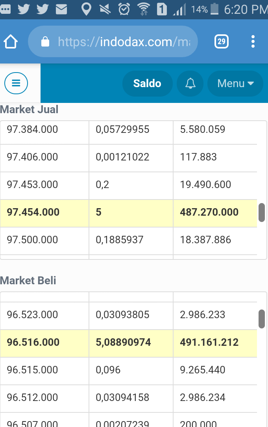Tap the alarm clock icon in status bar
This screenshot has height=427, width=268.
(x=124, y=9)
